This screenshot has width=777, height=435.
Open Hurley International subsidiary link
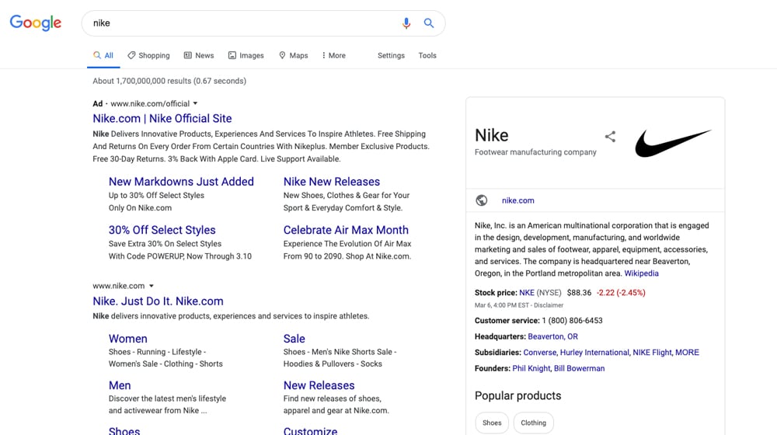pyautogui.click(x=594, y=352)
